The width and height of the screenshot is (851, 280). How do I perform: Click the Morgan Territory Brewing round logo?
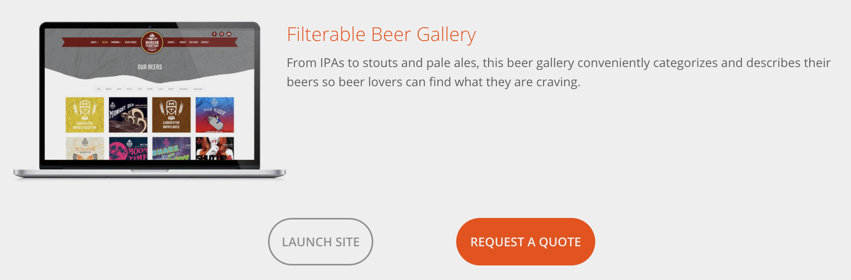coord(152,43)
